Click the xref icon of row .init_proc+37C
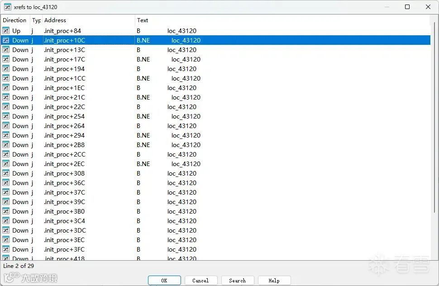The height and width of the screenshot is (286, 439). click(x=6, y=192)
